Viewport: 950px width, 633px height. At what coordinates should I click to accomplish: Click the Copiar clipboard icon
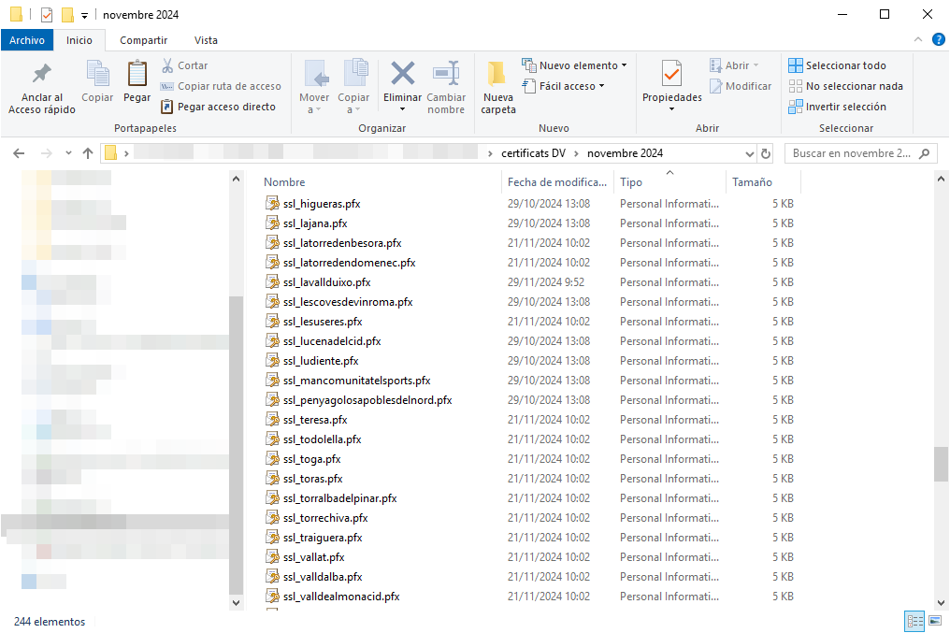coord(97,75)
